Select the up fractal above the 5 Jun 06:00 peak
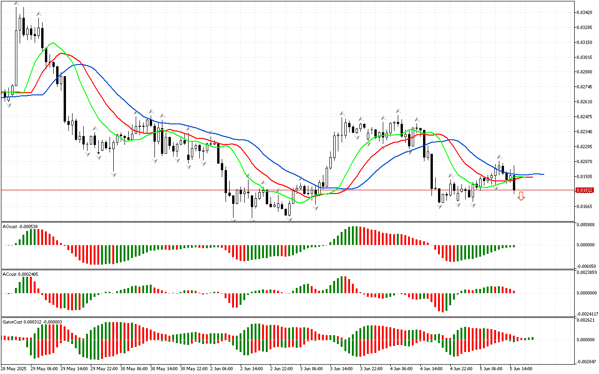The width and height of the screenshot is (599, 374). click(499, 157)
